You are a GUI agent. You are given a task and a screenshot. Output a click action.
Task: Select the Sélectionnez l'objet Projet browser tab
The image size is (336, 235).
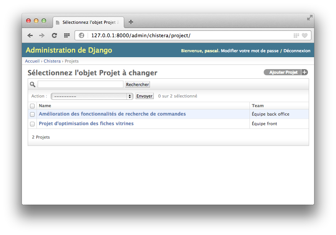88,22
